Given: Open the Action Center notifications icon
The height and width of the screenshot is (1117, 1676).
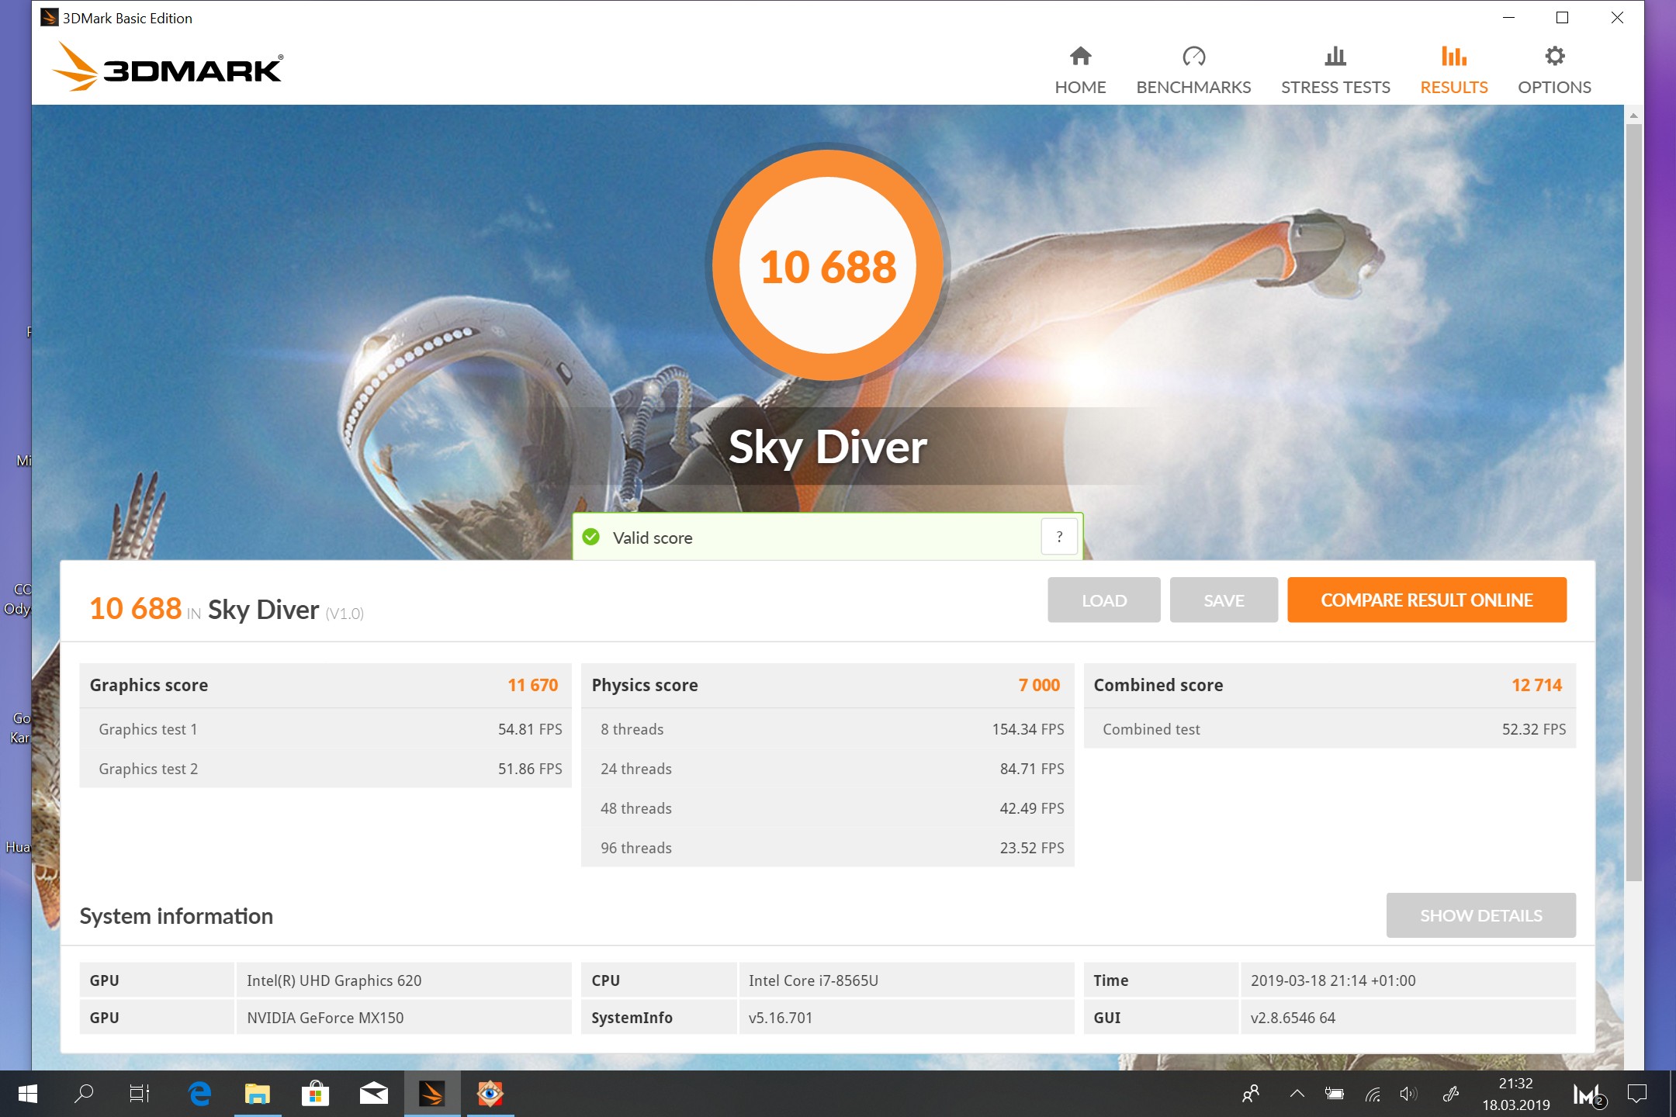Looking at the screenshot, I should [x=1637, y=1094].
